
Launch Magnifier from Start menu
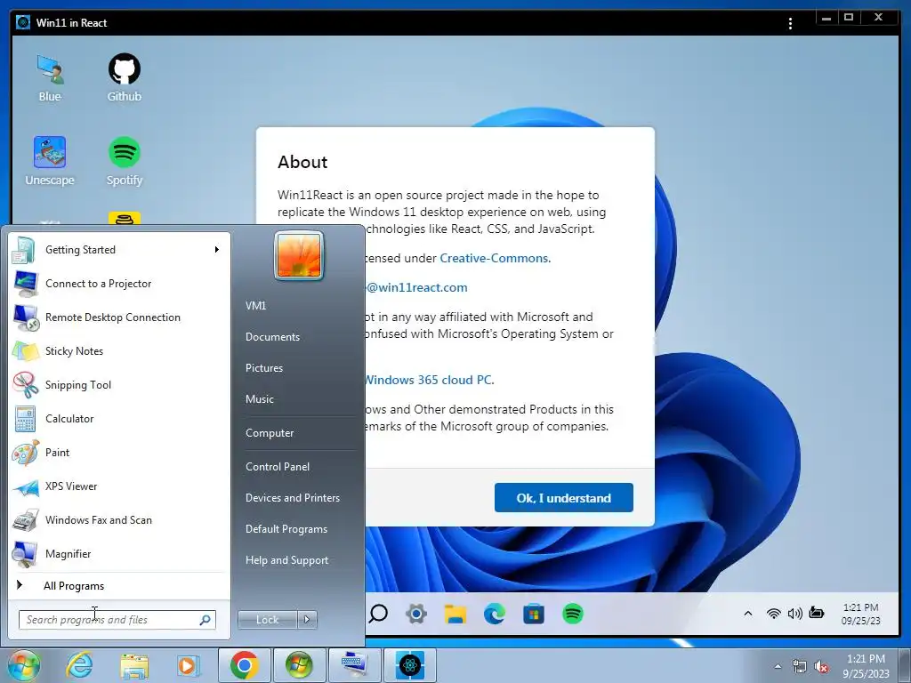pyautogui.click(x=119, y=553)
